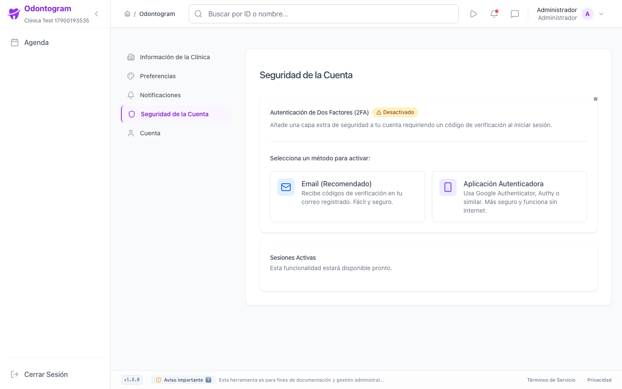Open Privacidad link in footer

(x=600, y=380)
